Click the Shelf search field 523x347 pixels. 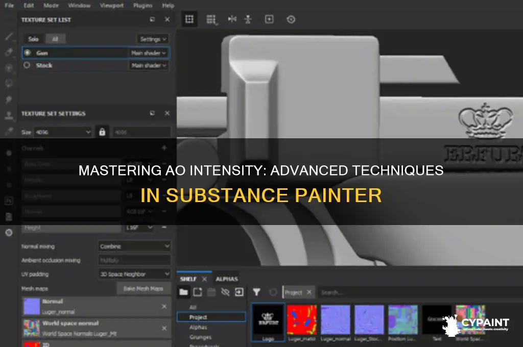tap(419, 292)
